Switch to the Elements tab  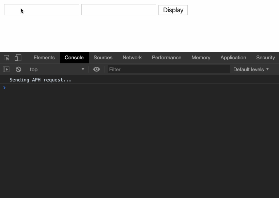coord(44,58)
